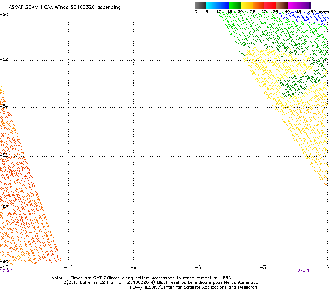Click the '-58' latitude axis label
The width and height of the screenshot is (331, 290).
coord(4,207)
